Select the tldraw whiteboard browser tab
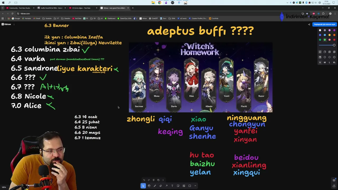This screenshot has width=338, height=190. [x=114, y=8]
